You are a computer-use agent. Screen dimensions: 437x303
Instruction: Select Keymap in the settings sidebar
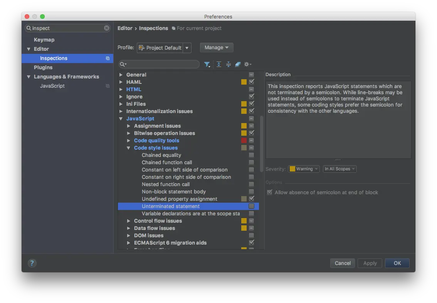[x=44, y=40]
